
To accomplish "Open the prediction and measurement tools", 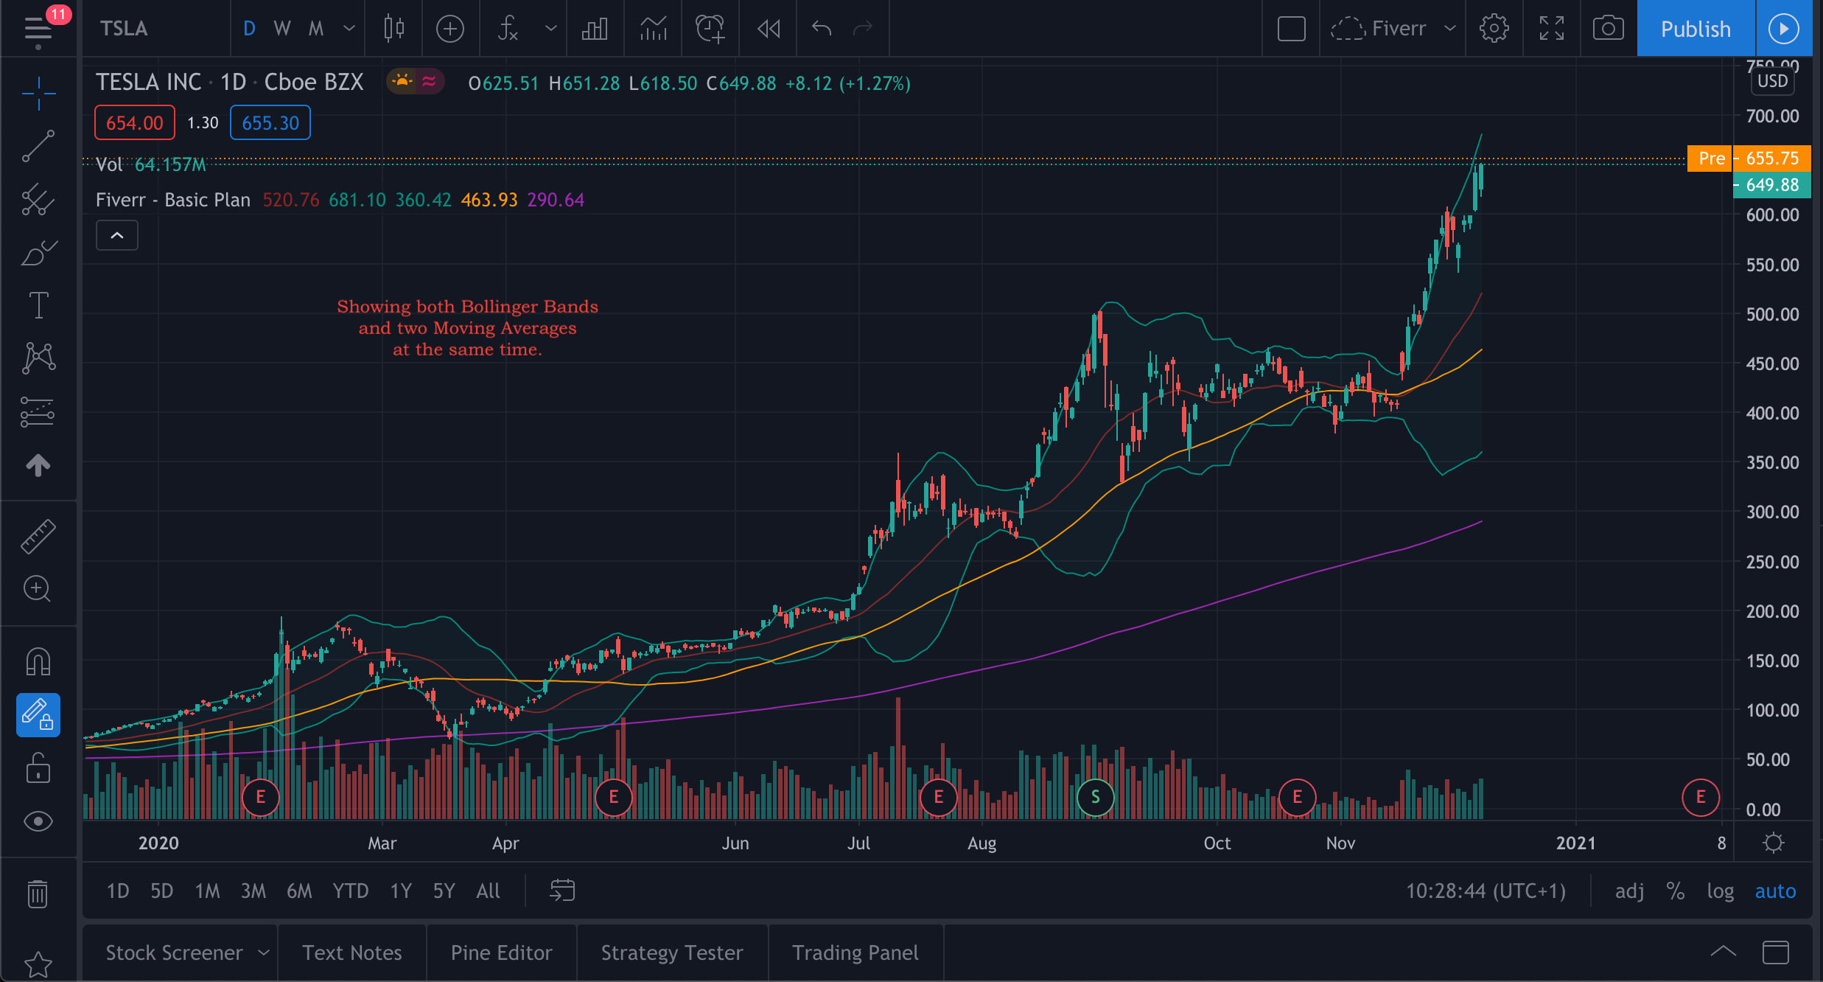I will click(38, 411).
